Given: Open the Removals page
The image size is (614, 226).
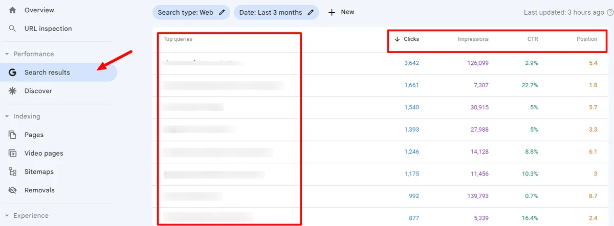Looking at the screenshot, I should pos(39,190).
